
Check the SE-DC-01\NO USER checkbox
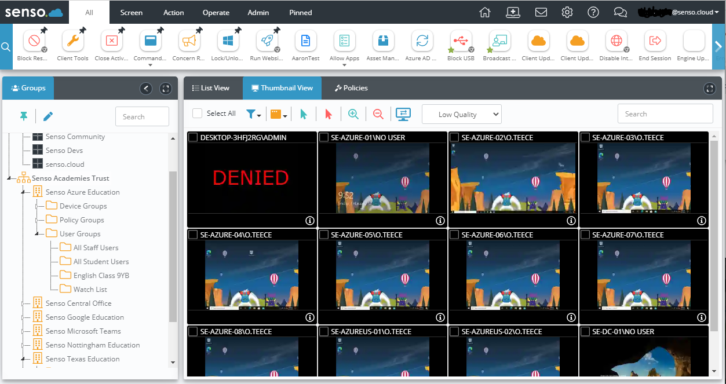[x=585, y=332]
